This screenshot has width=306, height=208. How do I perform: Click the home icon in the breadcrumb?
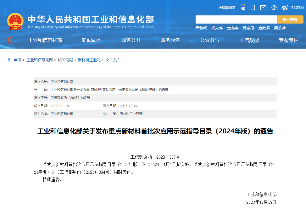coord(9,60)
